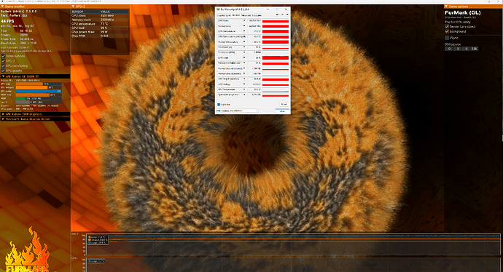Toggle the GPU monitoring checkbox
Image resolution: width=503 pixels, height=272 pixels.
(3, 65)
